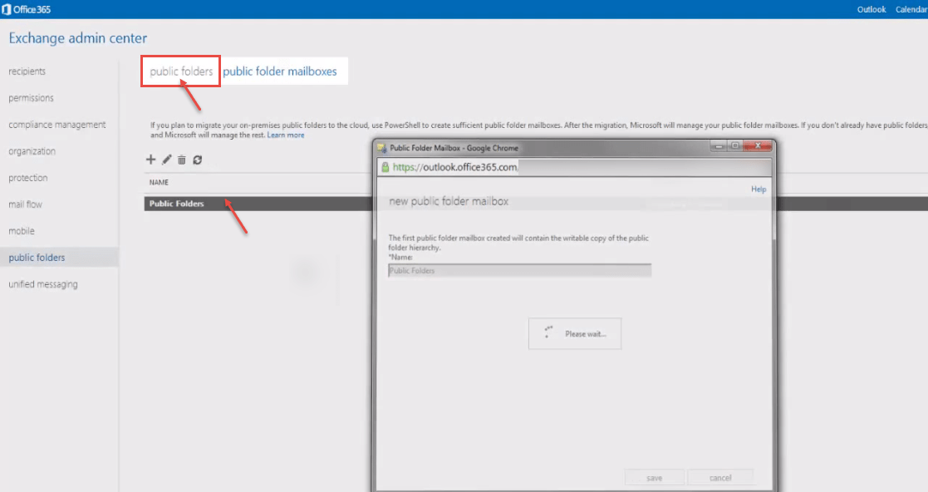The image size is (928, 492).
Task: Select public folders in the left navigation
Action: [x=37, y=258]
